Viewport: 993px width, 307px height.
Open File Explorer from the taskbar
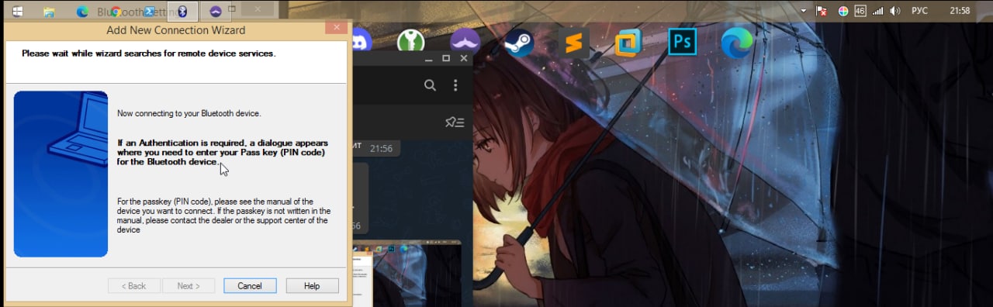point(49,11)
